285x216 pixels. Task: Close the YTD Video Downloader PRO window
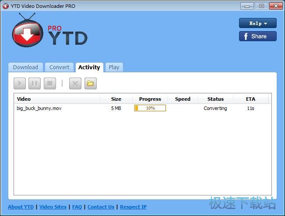pyautogui.click(x=276, y=6)
